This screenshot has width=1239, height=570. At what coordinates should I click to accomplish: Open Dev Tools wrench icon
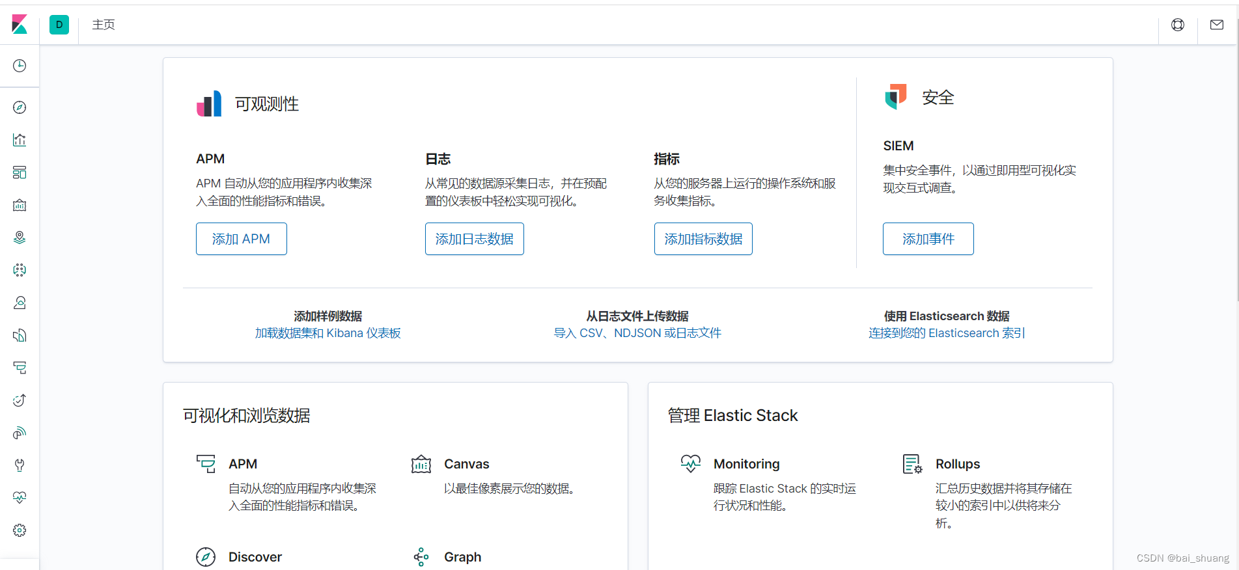[x=20, y=465]
